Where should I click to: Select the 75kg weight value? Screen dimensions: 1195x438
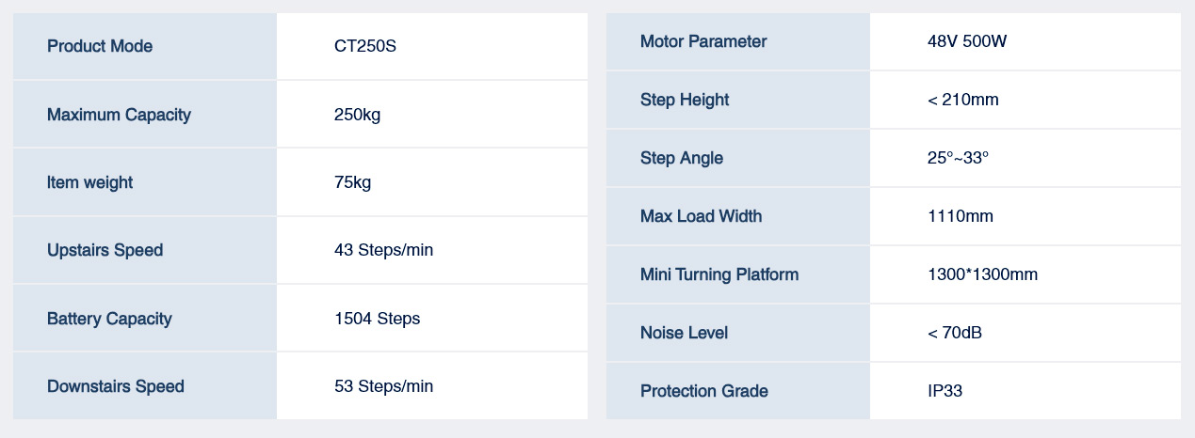(x=352, y=182)
